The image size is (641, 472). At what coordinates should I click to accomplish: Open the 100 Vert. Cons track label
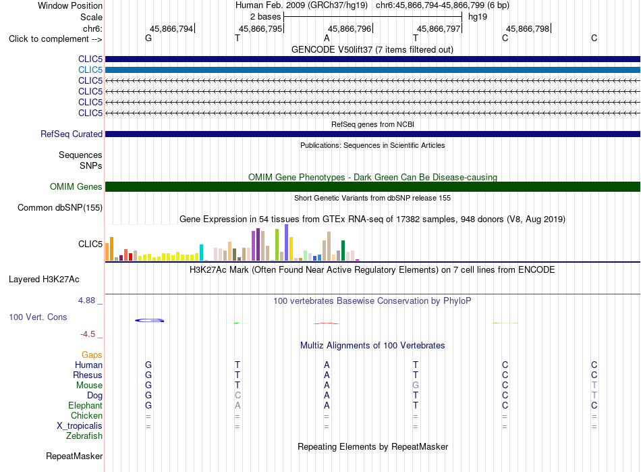point(38,317)
